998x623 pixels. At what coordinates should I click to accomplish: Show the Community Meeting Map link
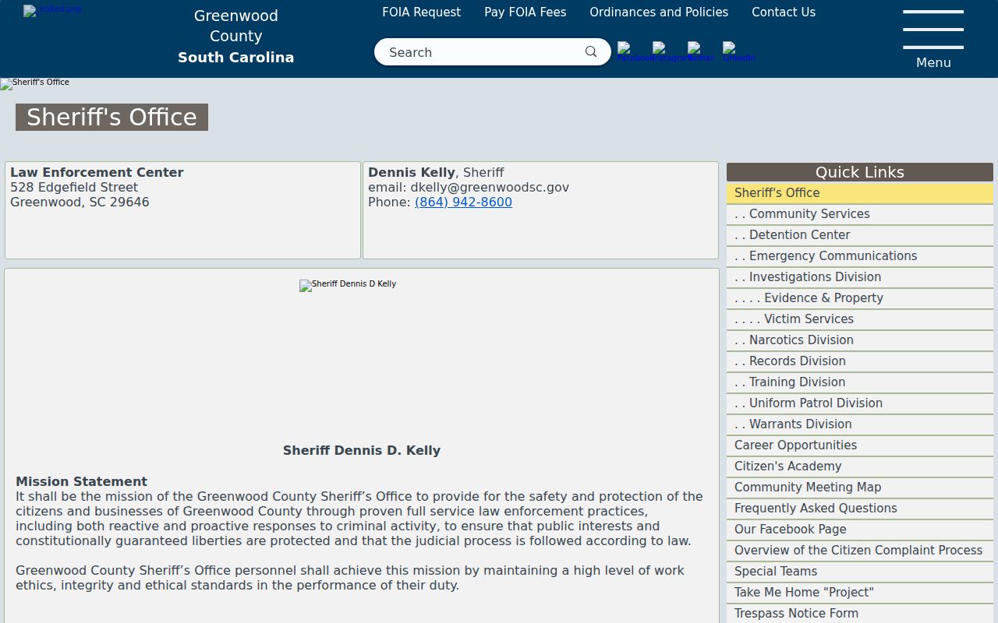(x=860, y=487)
